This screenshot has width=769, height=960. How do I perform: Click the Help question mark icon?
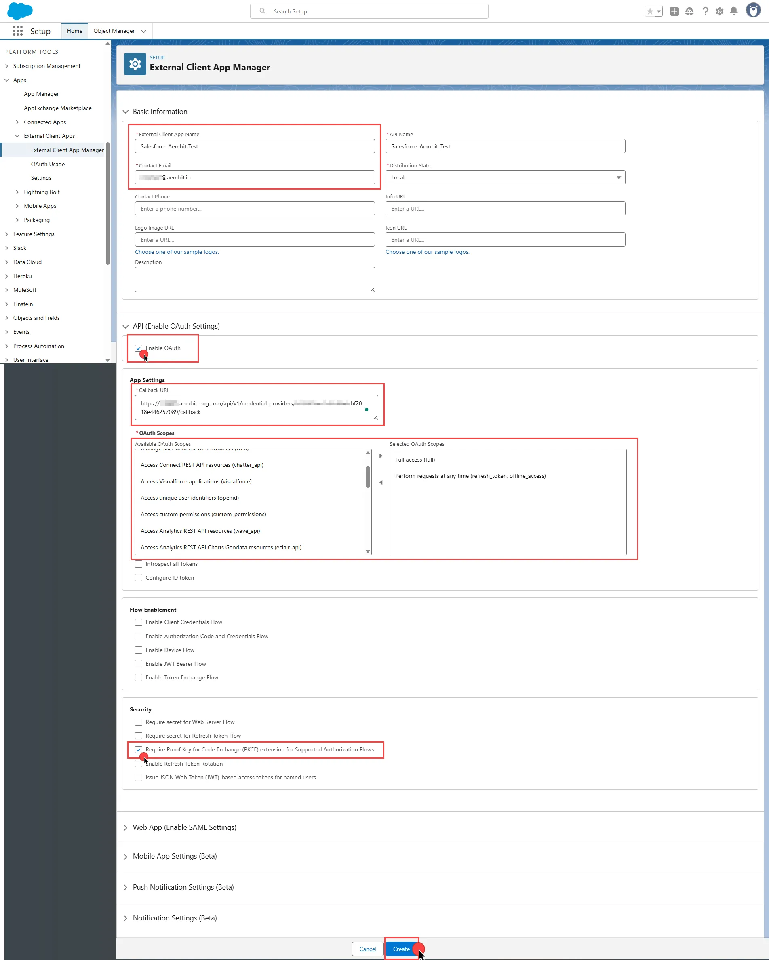tap(705, 11)
